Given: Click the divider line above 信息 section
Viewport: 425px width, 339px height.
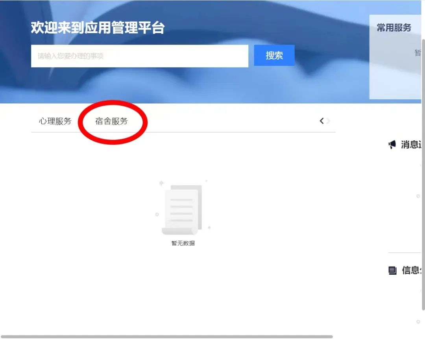Looking at the screenshot, I should (405, 253).
